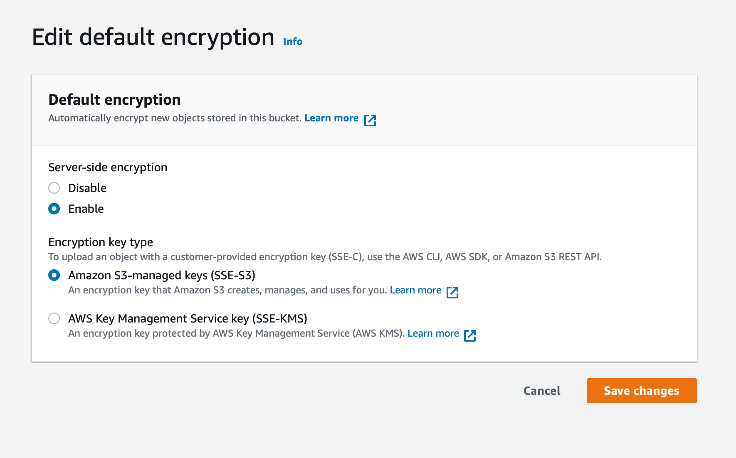
Task: Click the Amazon S3-managed keys (SSE-S3) label
Action: [x=161, y=275]
